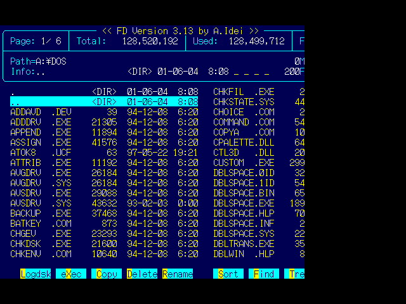Click BATKEY.COM size 873
The height and width of the screenshot is (304, 406).
click(109, 224)
